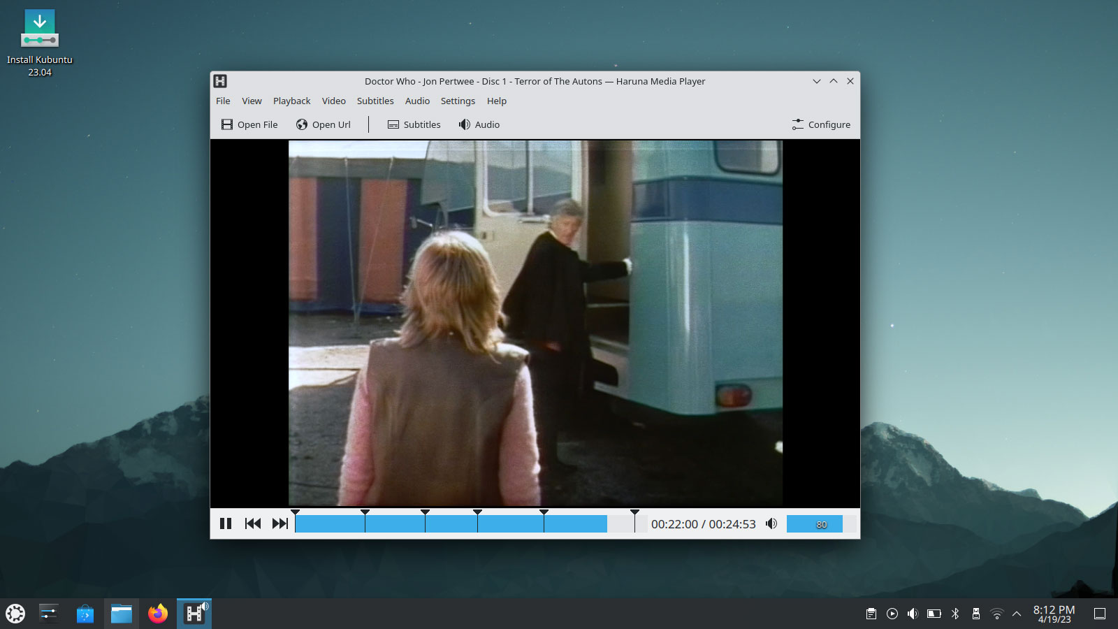Image resolution: width=1118 pixels, height=629 pixels.
Task: Show hidden system tray icons arrow
Action: pyautogui.click(x=1017, y=614)
